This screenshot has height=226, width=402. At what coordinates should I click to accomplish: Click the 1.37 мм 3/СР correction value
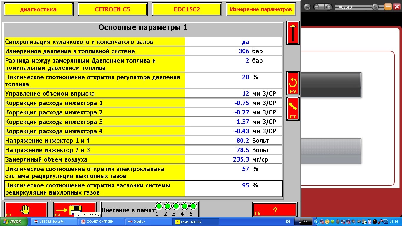(256, 122)
